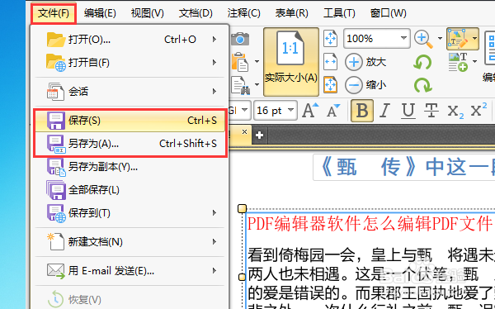The image size is (495, 309).
Task: Choose 另存为副本(Y)... entry
Action: point(130,167)
